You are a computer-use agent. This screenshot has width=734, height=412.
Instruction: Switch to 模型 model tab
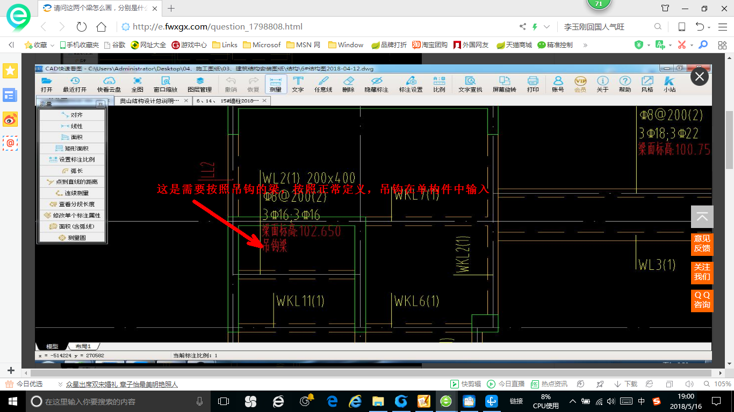coord(52,347)
